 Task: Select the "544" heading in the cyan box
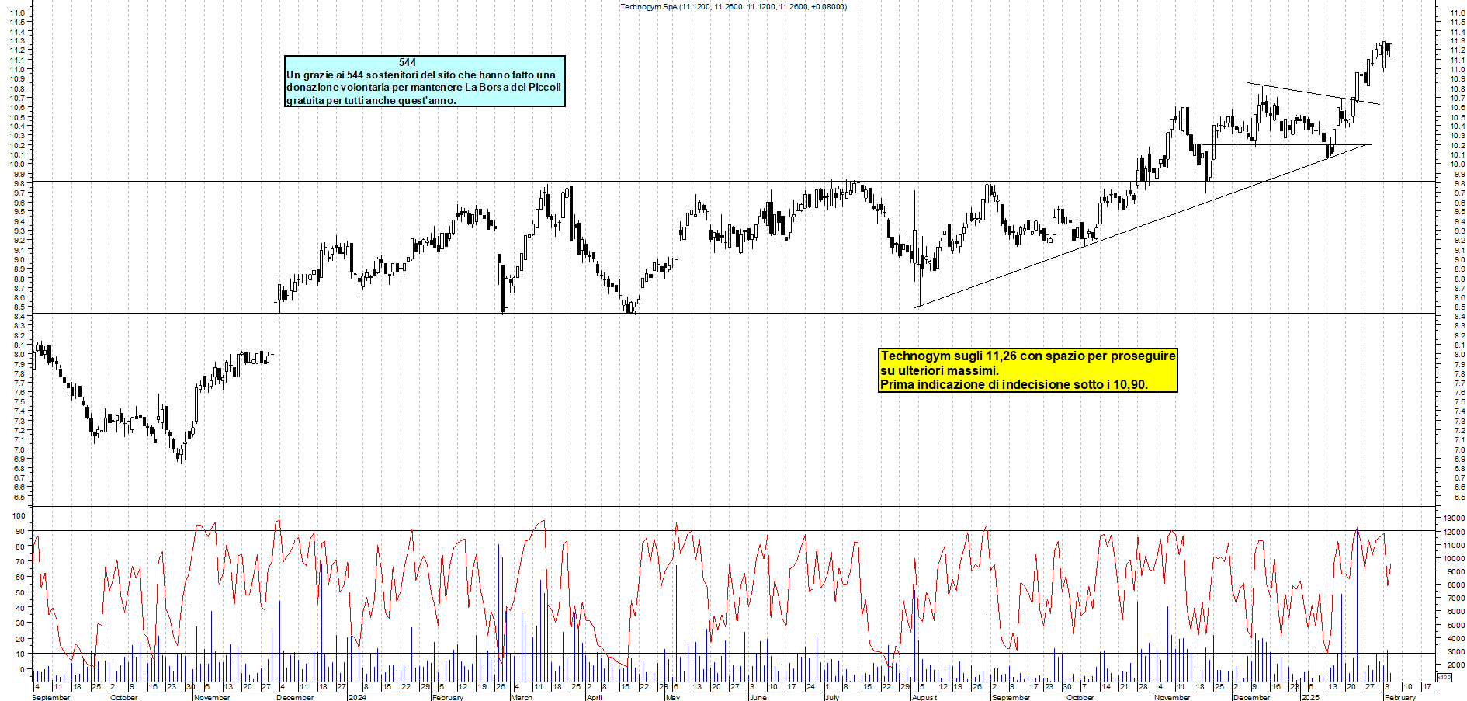click(x=407, y=62)
